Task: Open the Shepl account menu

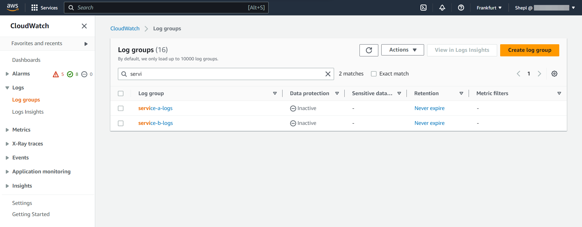Action: coord(545,8)
